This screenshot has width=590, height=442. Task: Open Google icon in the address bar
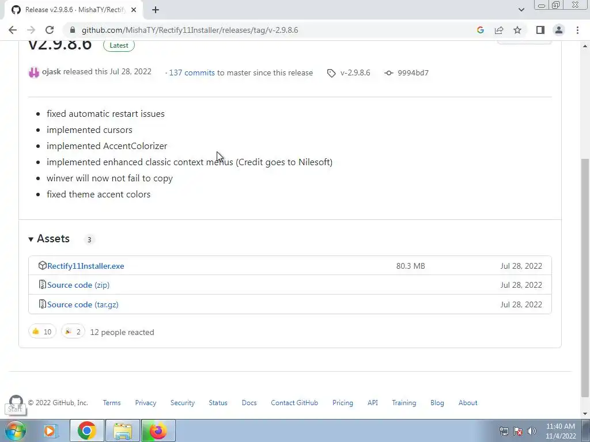coord(480,30)
